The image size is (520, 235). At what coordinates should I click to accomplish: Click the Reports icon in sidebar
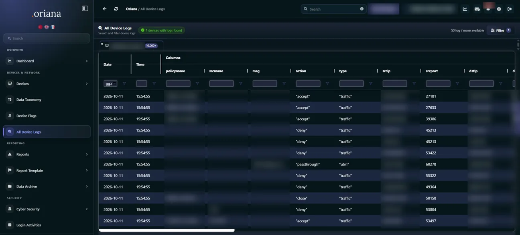[10, 154]
